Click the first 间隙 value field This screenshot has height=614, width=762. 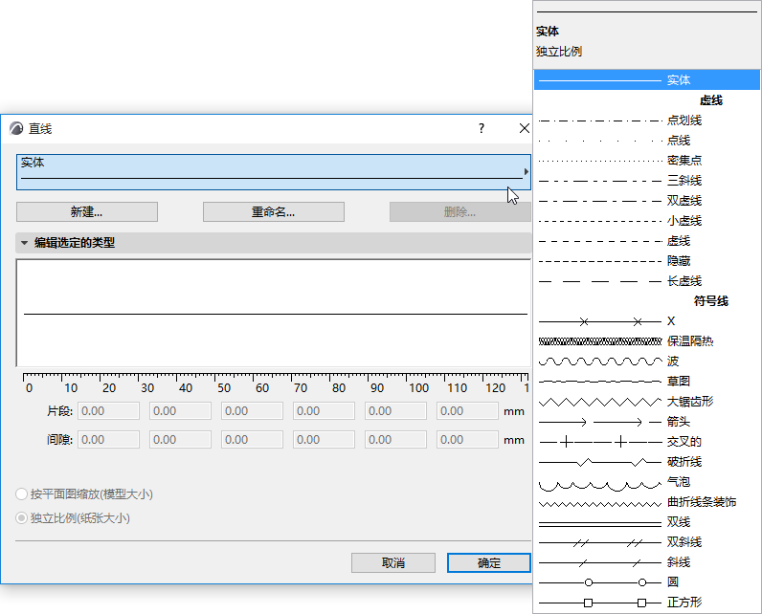[x=109, y=440]
